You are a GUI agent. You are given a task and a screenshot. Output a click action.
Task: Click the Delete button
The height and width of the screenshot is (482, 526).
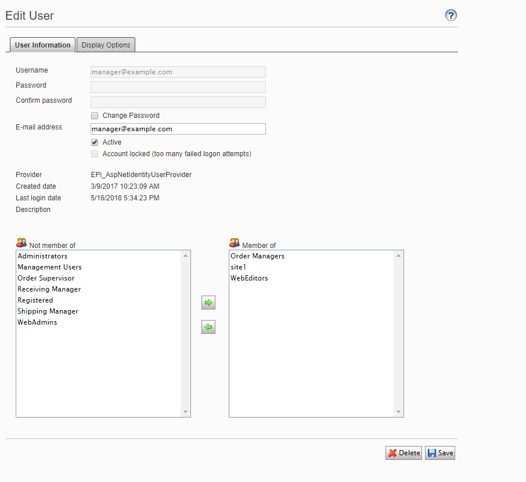click(403, 452)
